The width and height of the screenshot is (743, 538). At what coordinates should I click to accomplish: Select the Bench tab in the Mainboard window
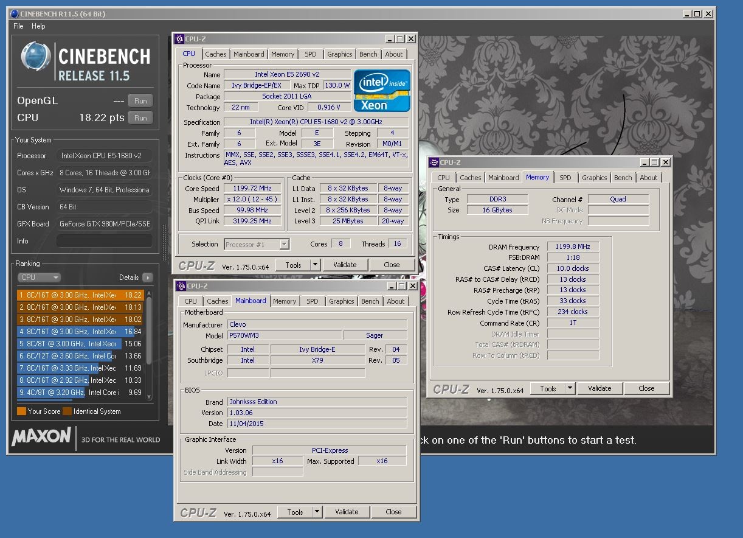pyautogui.click(x=370, y=301)
